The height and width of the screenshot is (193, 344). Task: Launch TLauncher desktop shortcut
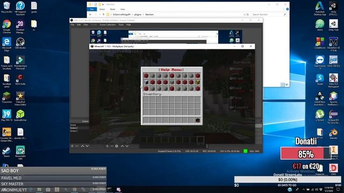6,98
